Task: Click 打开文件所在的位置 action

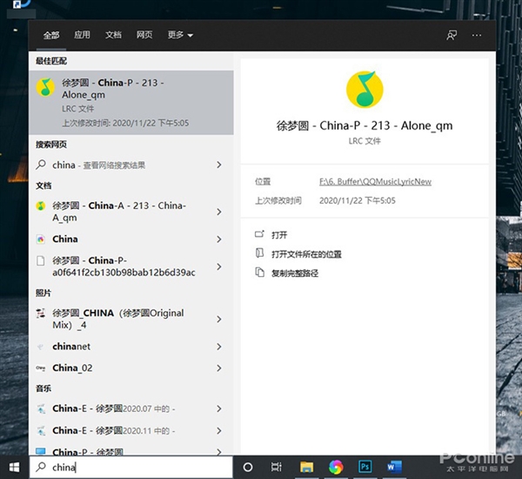Action: tap(306, 254)
